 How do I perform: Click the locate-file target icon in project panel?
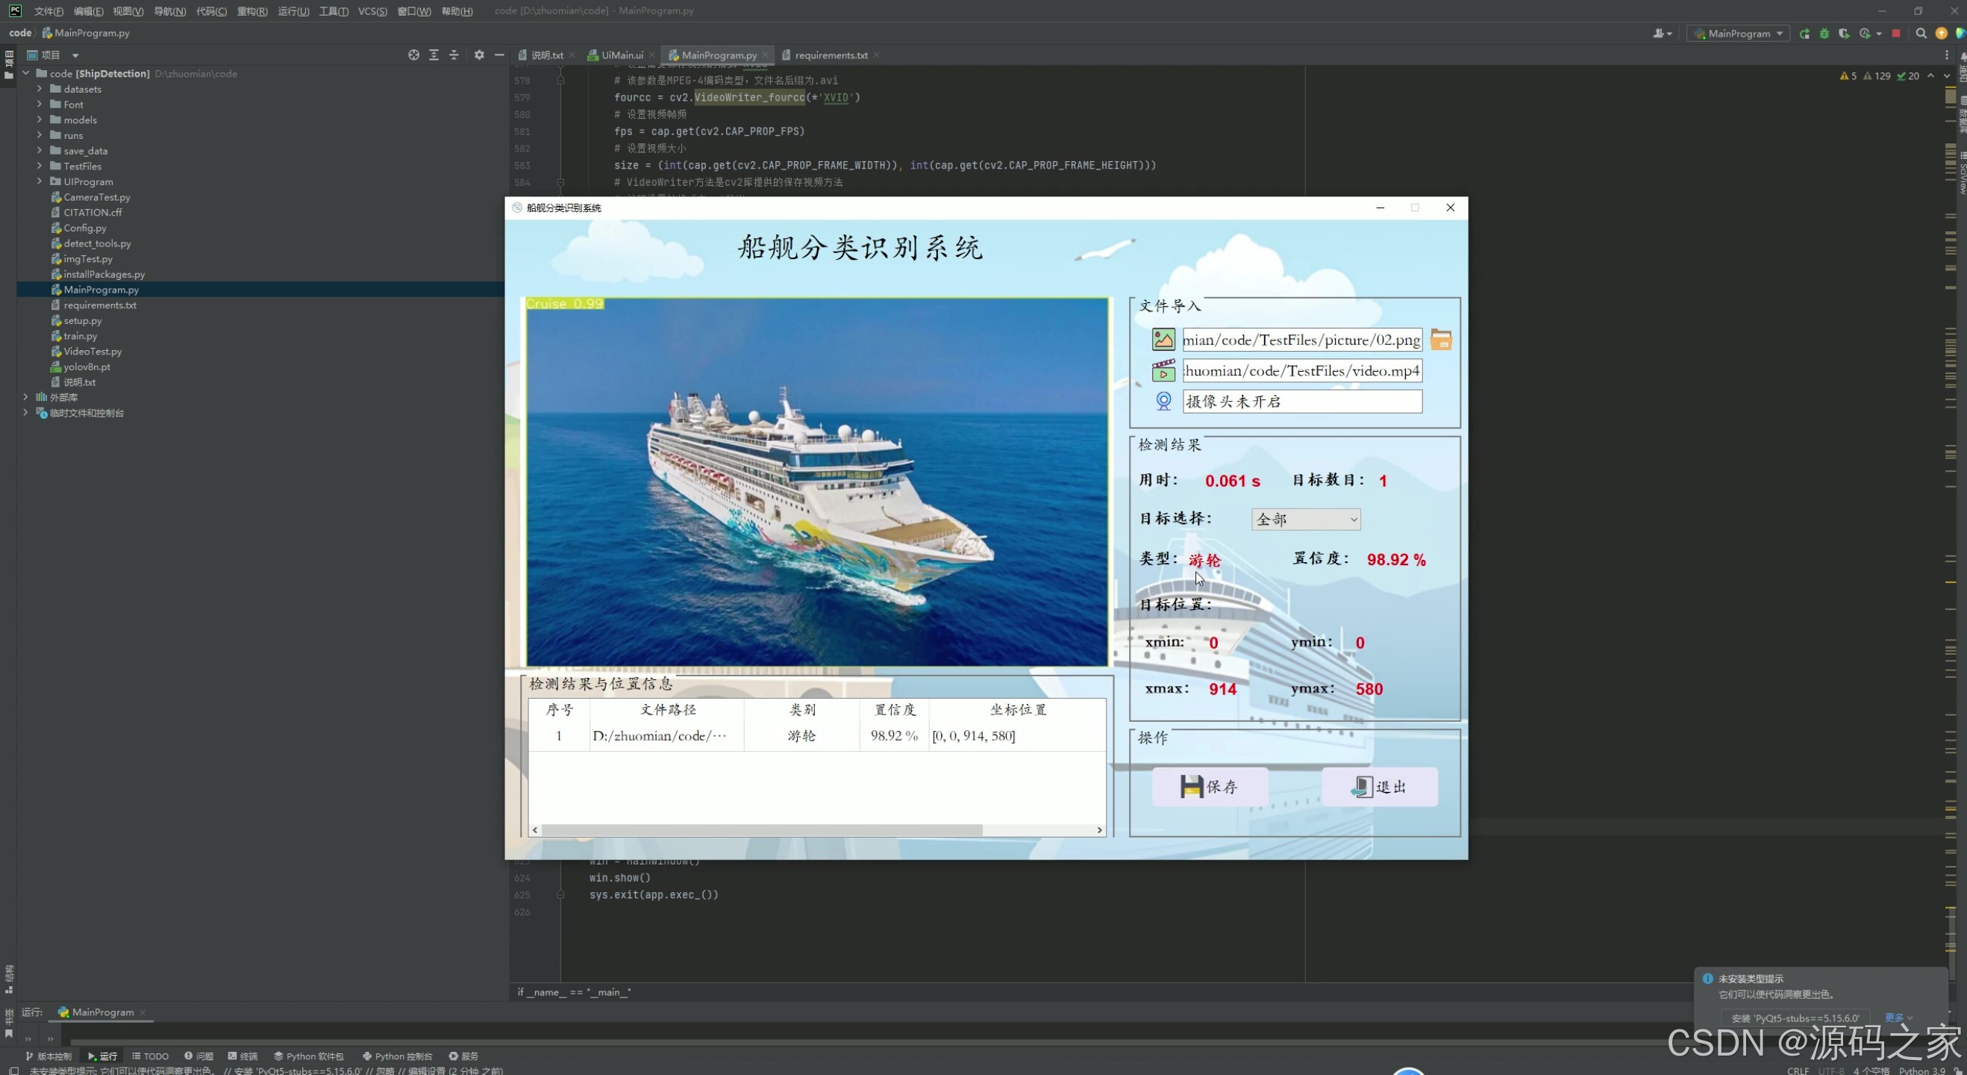[x=414, y=55]
